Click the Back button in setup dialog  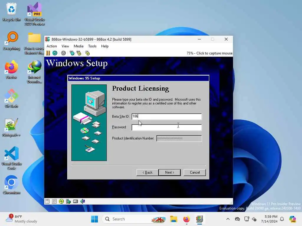147,172
